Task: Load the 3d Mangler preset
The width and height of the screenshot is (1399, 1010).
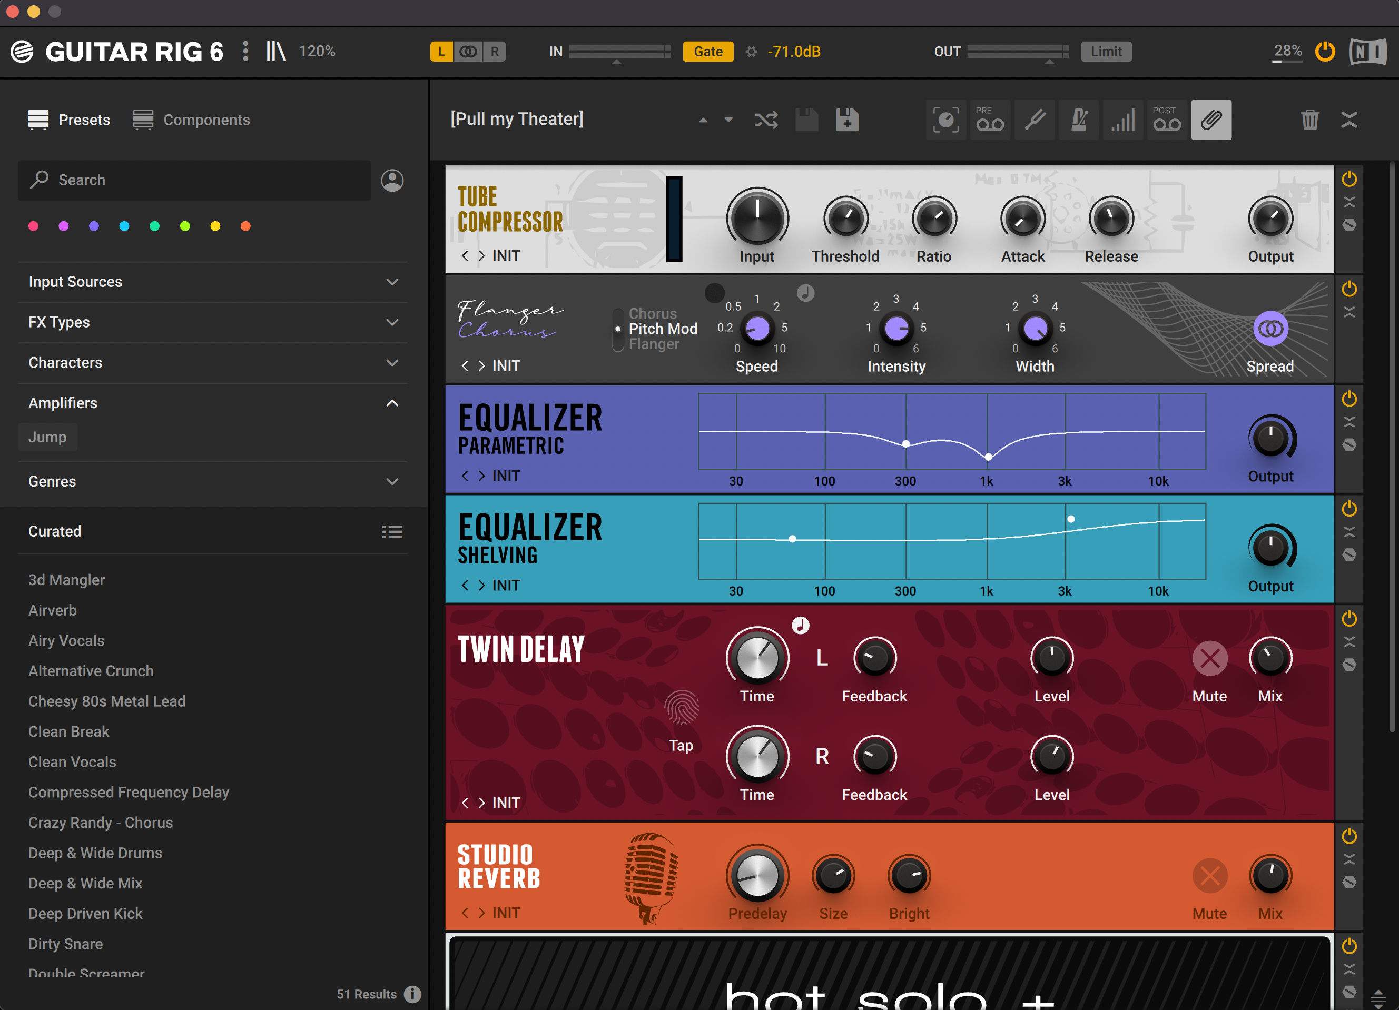Action: (66, 580)
